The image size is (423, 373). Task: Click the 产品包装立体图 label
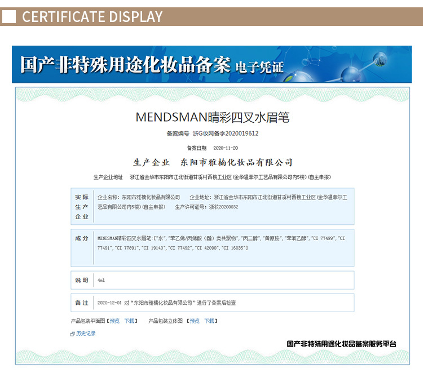click(x=165, y=321)
